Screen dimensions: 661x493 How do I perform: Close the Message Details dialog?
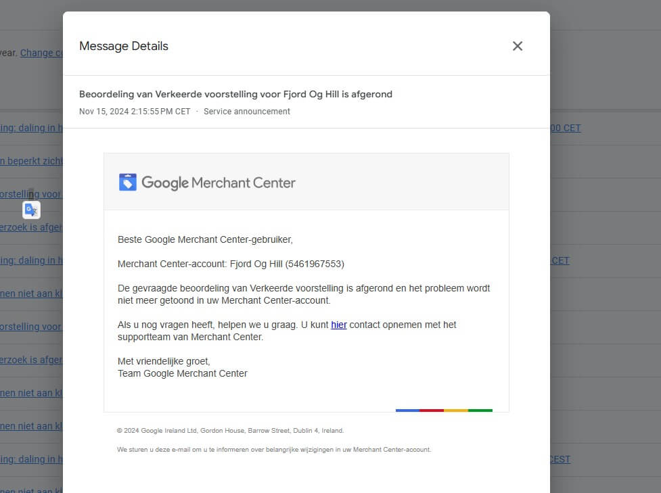[x=518, y=46]
